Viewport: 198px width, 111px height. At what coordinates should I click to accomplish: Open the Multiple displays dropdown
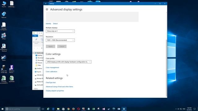pyautogui.click(x=60, y=31)
